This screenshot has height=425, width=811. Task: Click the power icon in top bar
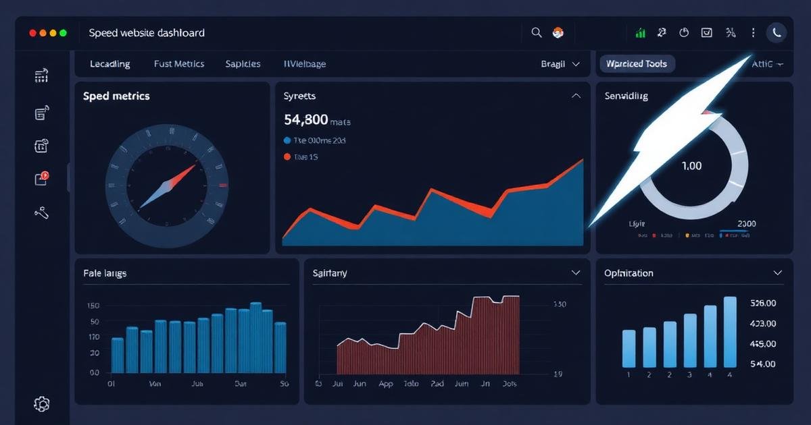coord(684,32)
